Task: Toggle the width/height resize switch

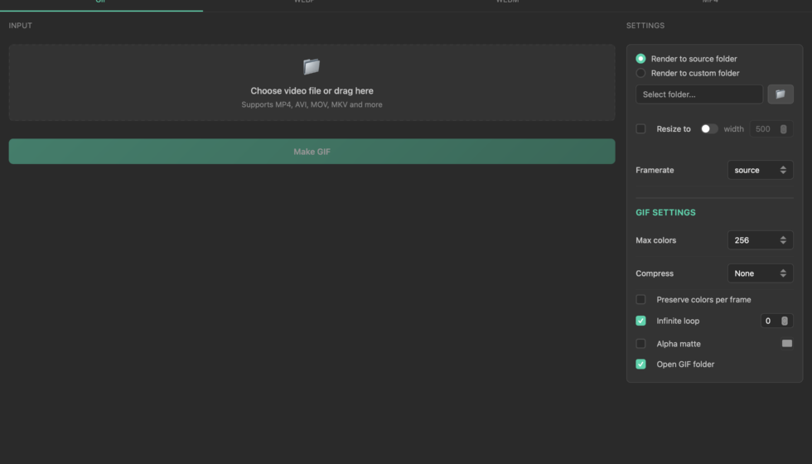Action: click(x=709, y=129)
